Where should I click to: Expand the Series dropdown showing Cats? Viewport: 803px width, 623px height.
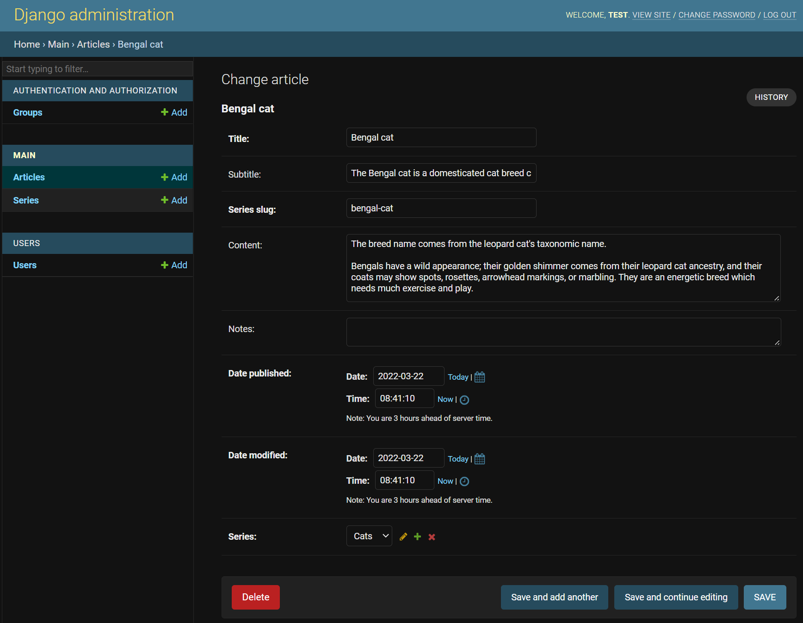(369, 536)
